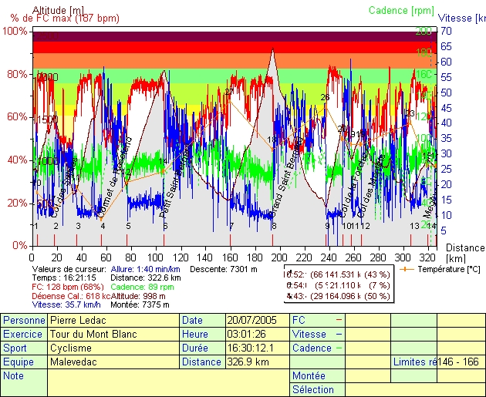Click the name Pierre Ledac

(x=78, y=320)
